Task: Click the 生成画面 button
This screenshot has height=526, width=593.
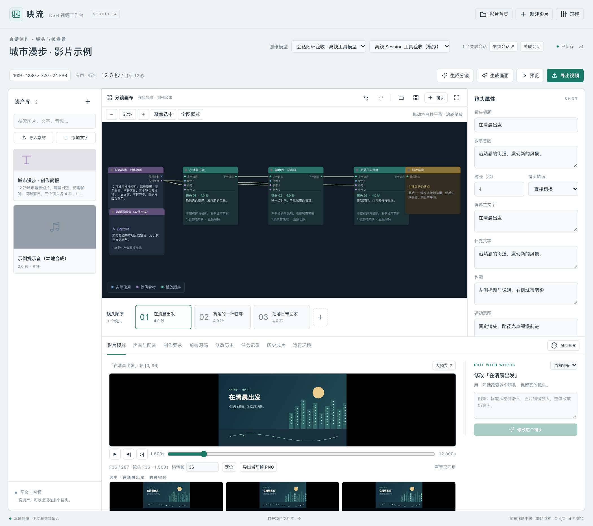Action: click(x=495, y=76)
